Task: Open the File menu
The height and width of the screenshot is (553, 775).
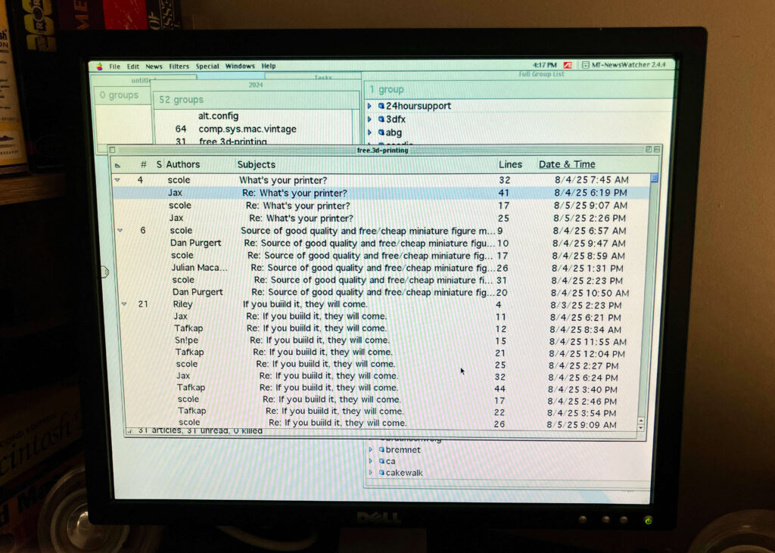Action: (115, 67)
